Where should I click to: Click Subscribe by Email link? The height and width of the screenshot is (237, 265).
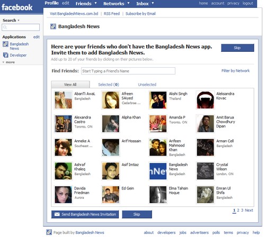[140, 14]
